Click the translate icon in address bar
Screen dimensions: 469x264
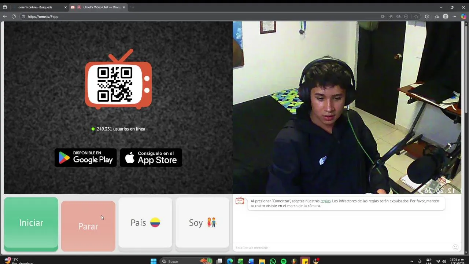click(x=398, y=16)
